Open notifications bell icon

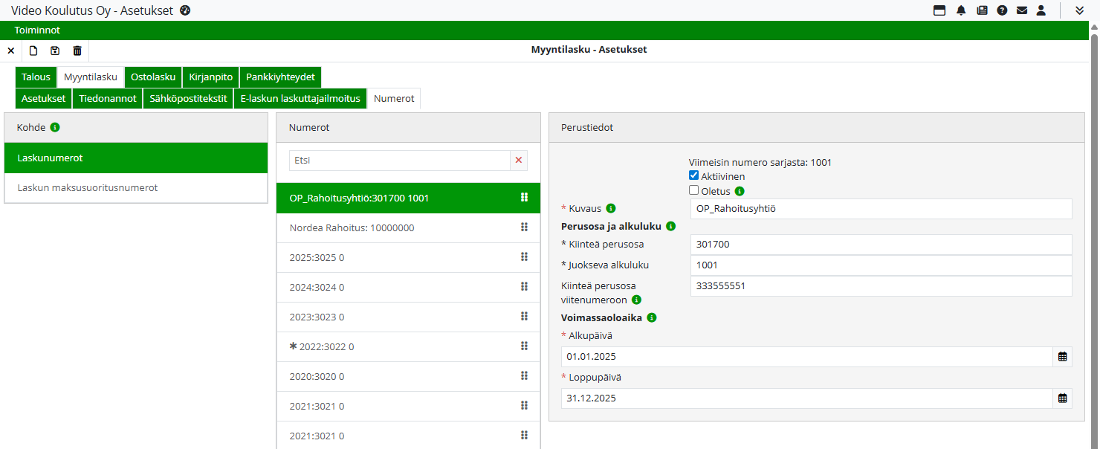click(961, 10)
